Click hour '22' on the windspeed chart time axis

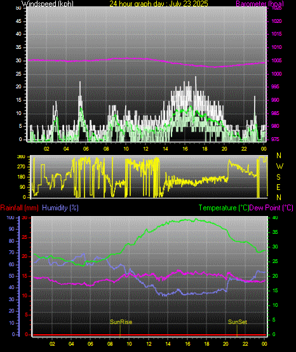[x=244, y=149]
